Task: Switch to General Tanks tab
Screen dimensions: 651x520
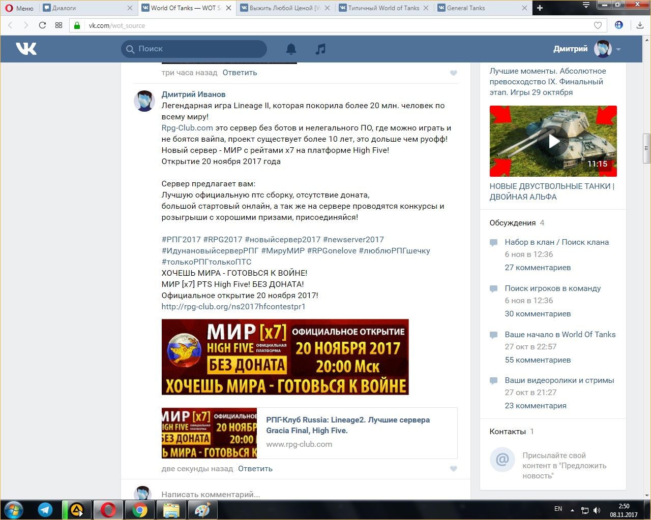Action: (482, 8)
